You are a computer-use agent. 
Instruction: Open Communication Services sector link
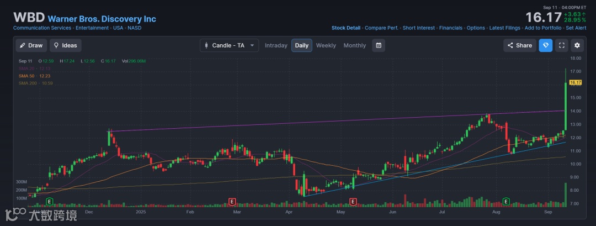42,28
